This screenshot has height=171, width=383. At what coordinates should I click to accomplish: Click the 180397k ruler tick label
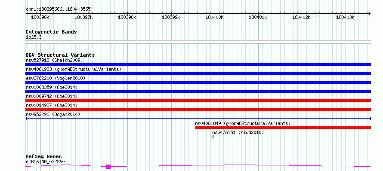coord(83,17)
